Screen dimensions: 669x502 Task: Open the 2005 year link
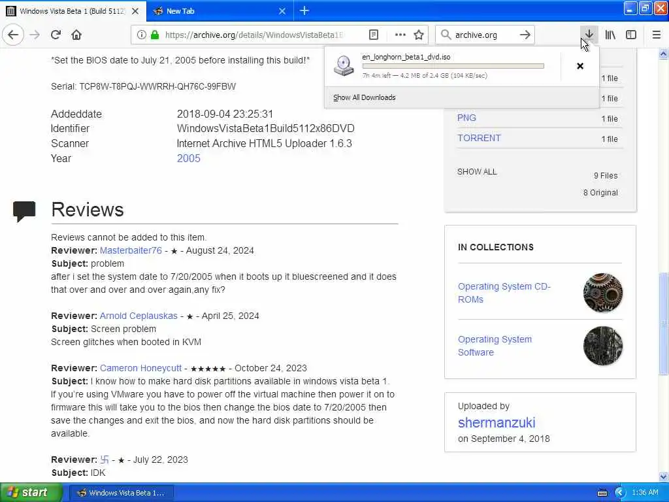[189, 158]
